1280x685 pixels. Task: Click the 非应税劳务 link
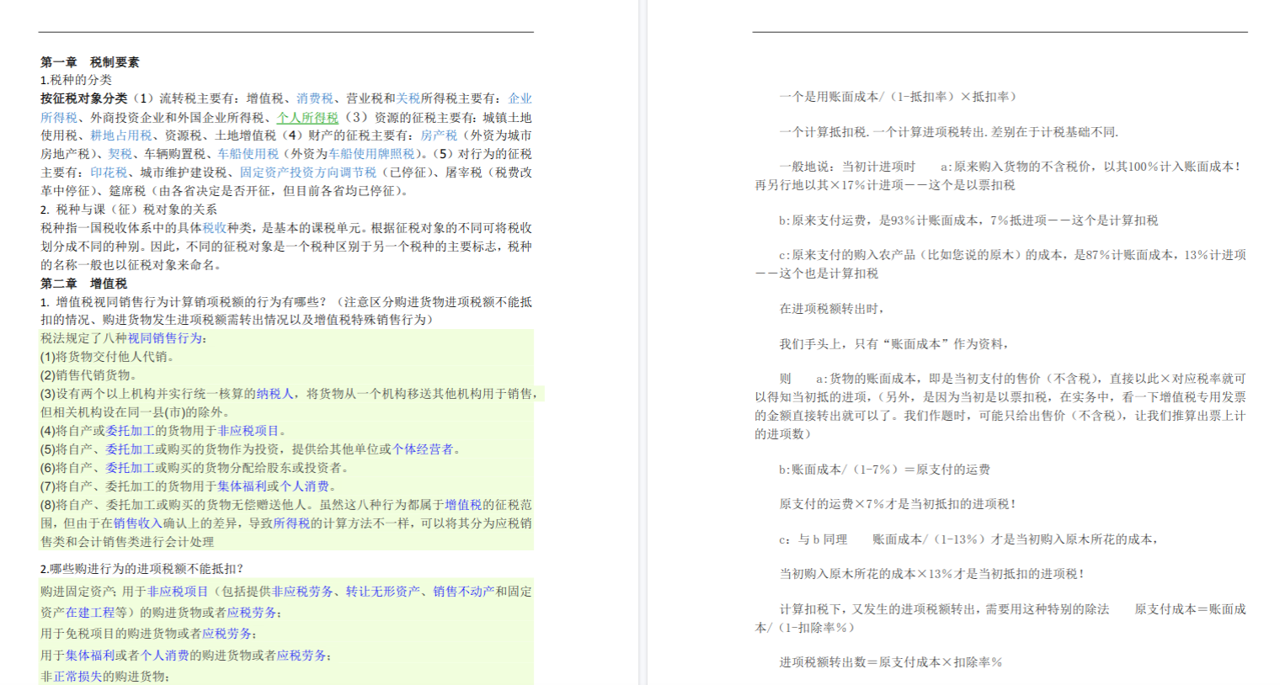tap(302, 592)
